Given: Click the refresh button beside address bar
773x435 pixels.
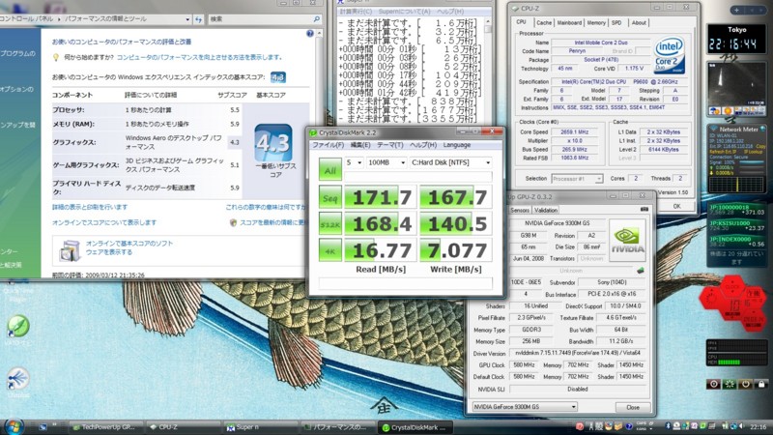Looking at the screenshot, I should 199,18.
